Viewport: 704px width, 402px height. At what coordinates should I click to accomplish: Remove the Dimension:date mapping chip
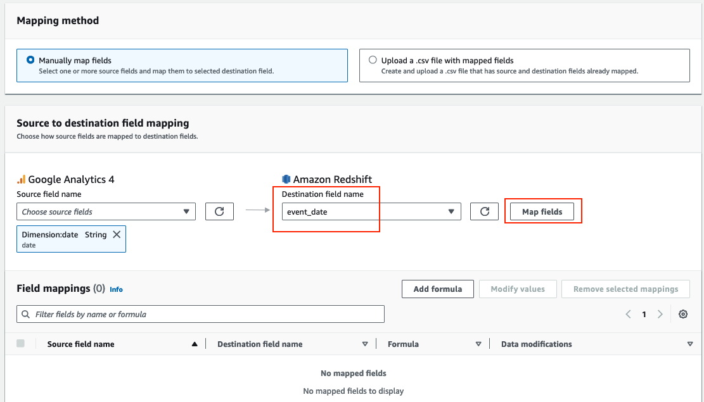117,234
